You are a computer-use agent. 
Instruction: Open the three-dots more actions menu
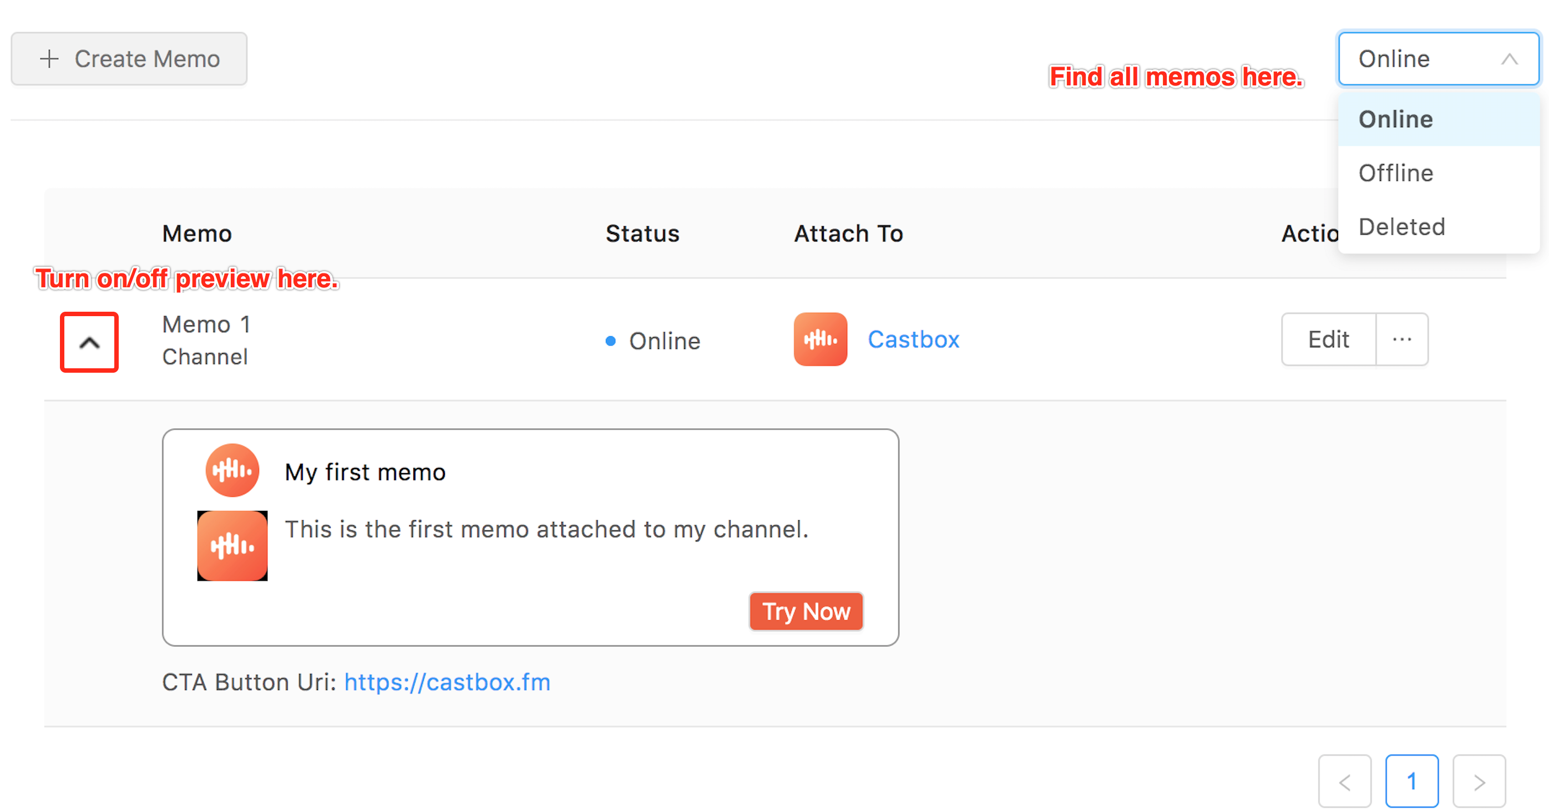tap(1401, 339)
